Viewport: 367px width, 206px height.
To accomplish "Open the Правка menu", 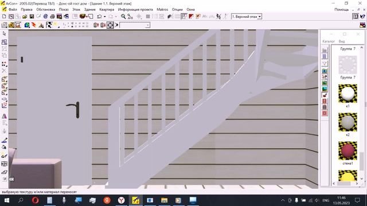I will [x=27, y=9].
